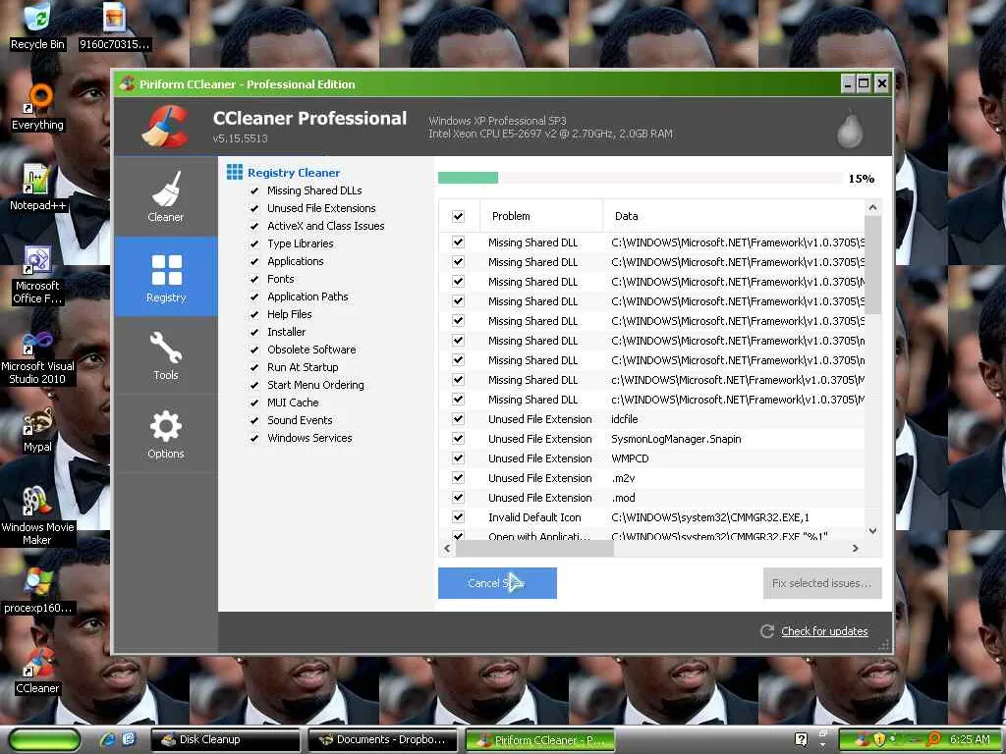Viewport: 1006px width, 754px height.
Task: Select the Registry section in sidebar
Action: tap(166, 277)
